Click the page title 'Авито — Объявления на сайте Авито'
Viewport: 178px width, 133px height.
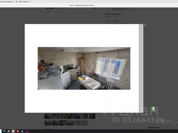pyautogui.click(x=82, y=5)
